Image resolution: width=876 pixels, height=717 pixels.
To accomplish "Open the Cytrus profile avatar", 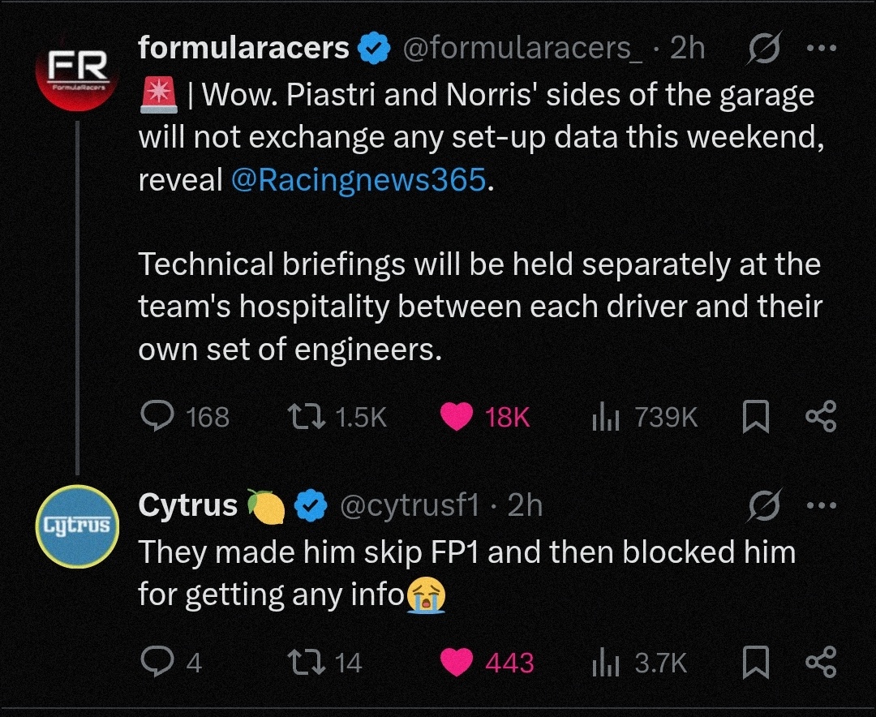I will (x=77, y=526).
